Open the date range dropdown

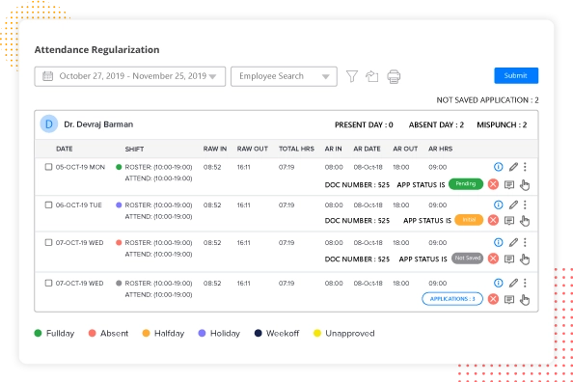click(x=129, y=76)
